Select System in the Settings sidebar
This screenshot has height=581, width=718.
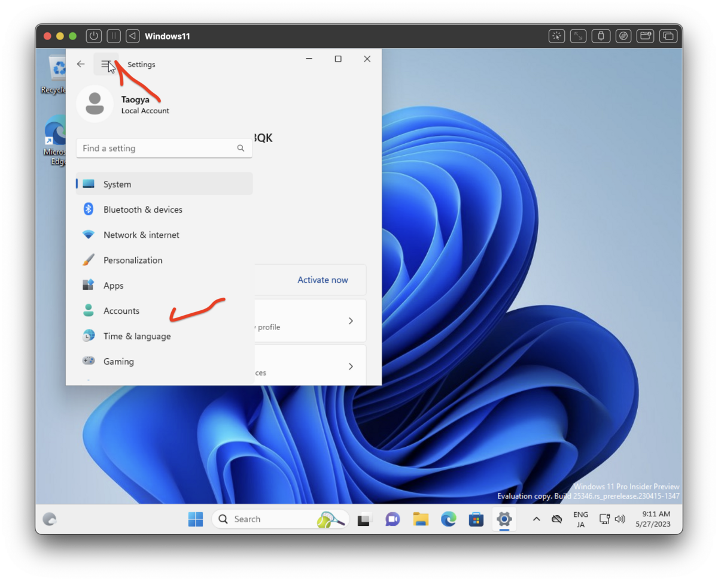pos(164,184)
